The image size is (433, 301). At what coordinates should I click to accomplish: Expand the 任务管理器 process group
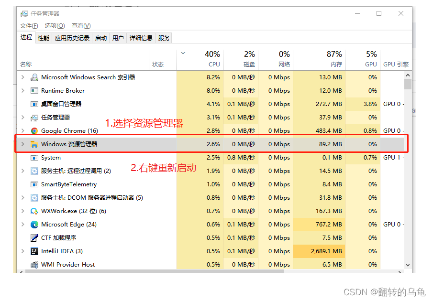click(x=23, y=118)
